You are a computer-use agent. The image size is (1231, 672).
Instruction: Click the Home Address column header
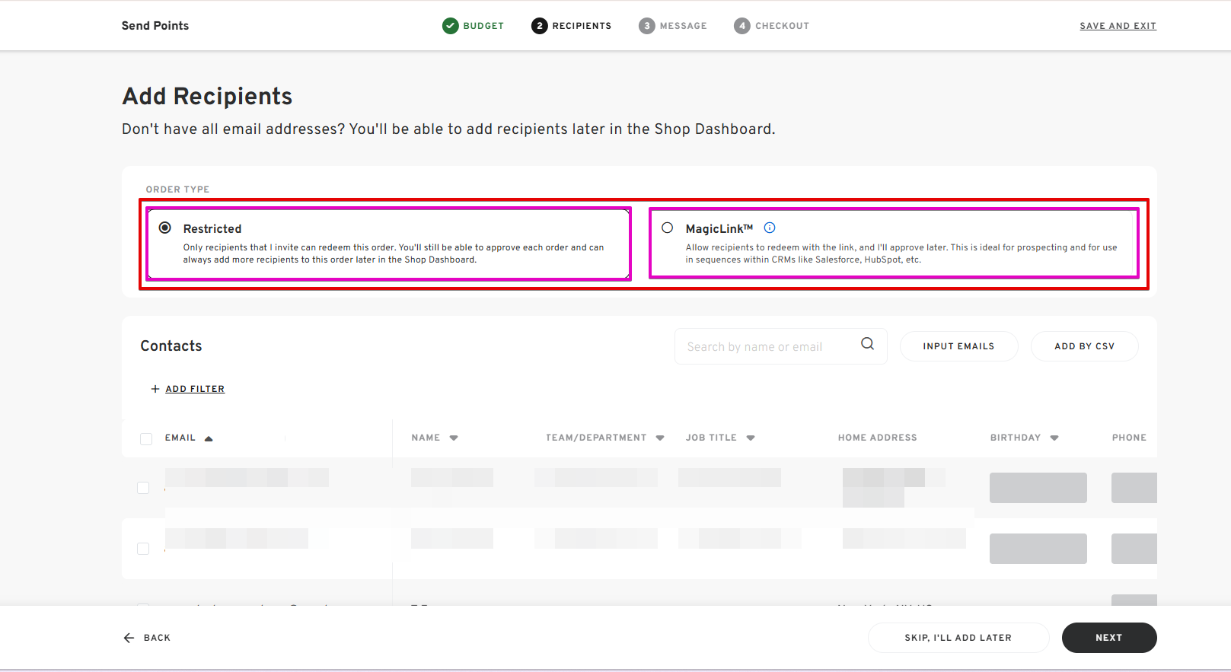tap(877, 438)
